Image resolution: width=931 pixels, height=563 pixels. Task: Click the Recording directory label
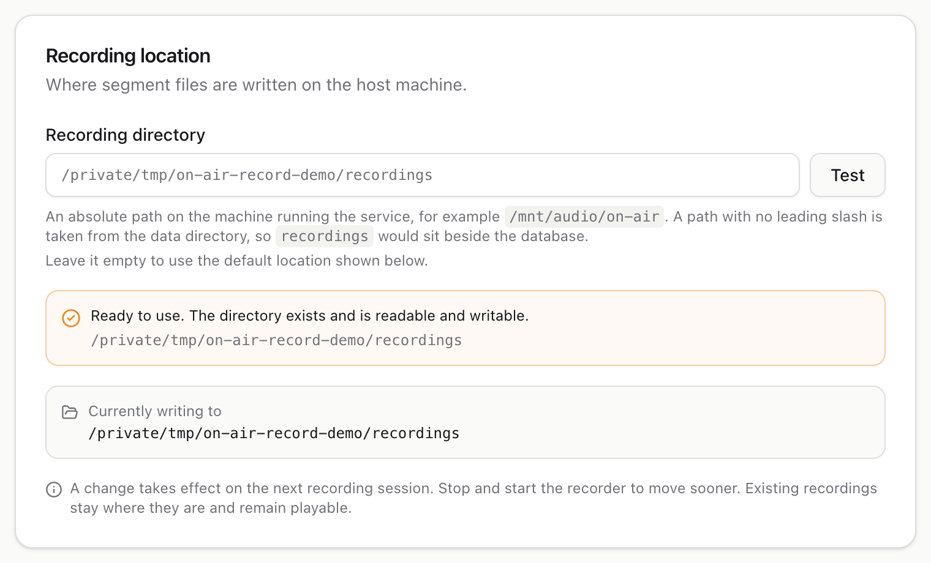tap(126, 135)
